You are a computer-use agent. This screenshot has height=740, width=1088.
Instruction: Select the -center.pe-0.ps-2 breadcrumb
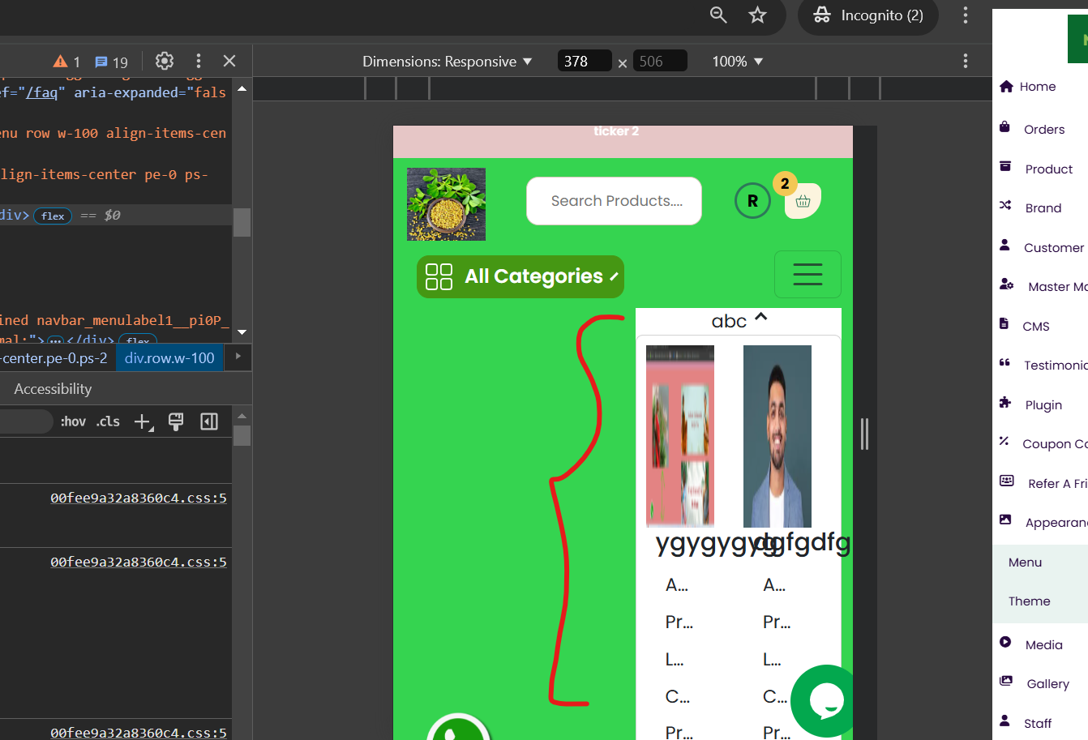54,358
